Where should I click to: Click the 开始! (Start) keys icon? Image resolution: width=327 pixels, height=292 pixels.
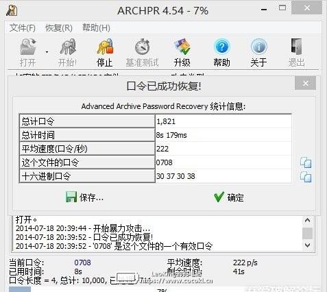click(68, 47)
